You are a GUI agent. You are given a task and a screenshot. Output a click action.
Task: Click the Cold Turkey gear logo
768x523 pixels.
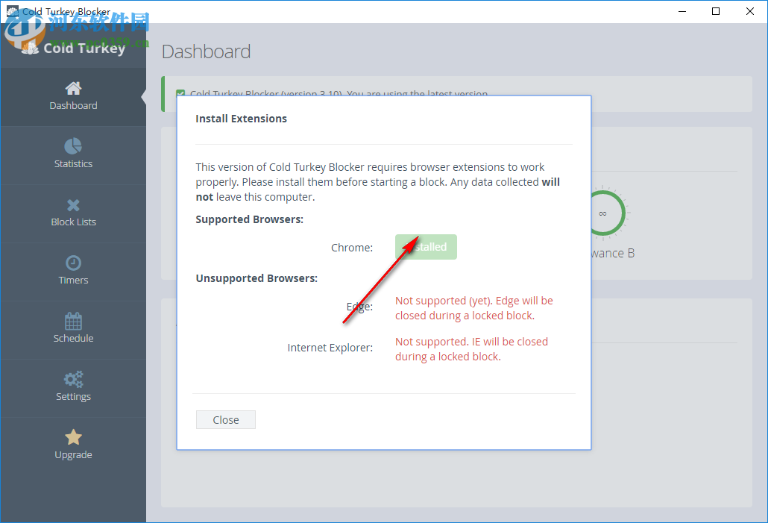[31, 48]
